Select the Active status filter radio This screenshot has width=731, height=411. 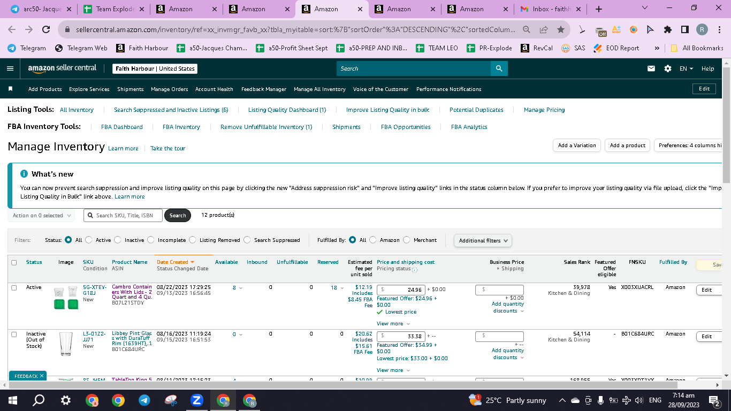tap(89, 240)
